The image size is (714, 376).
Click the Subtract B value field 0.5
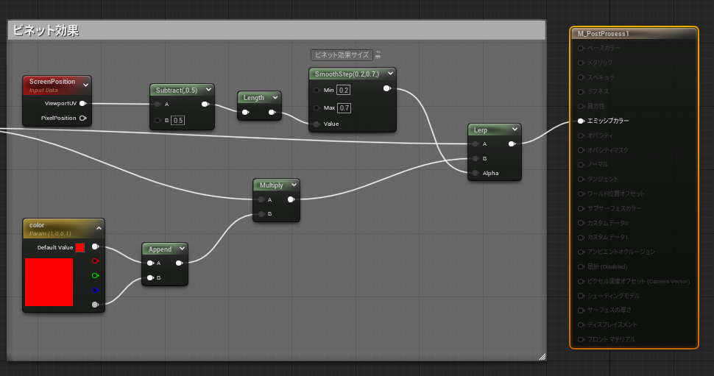point(178,121)
